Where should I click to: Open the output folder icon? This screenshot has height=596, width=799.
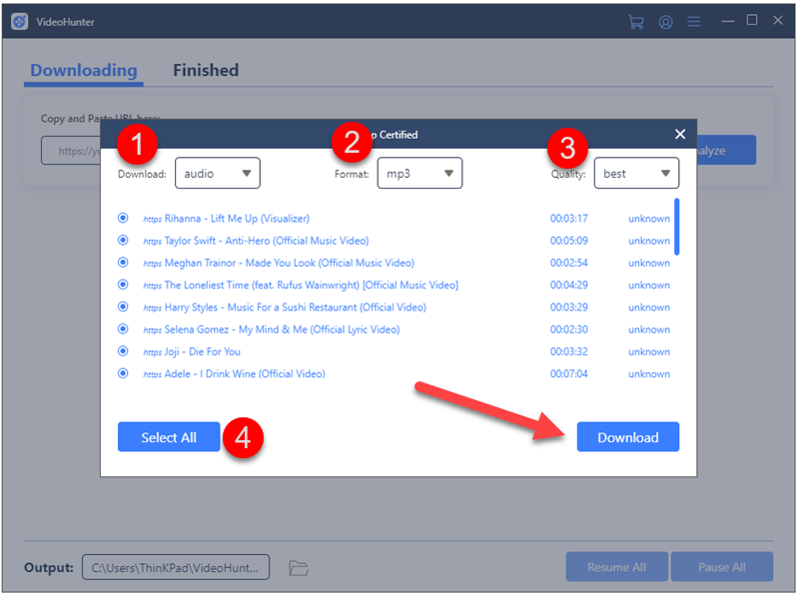(299, 567)
